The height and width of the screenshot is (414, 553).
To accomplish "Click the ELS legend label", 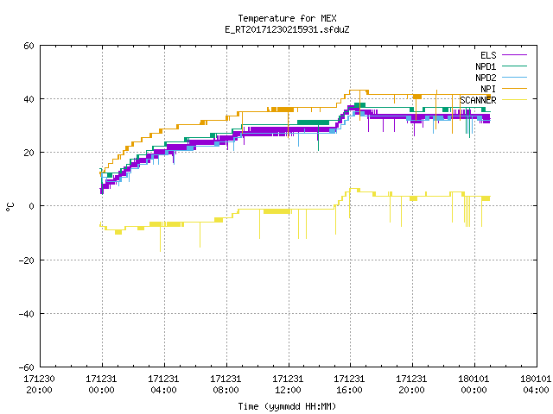I will (x=488, y=55).
